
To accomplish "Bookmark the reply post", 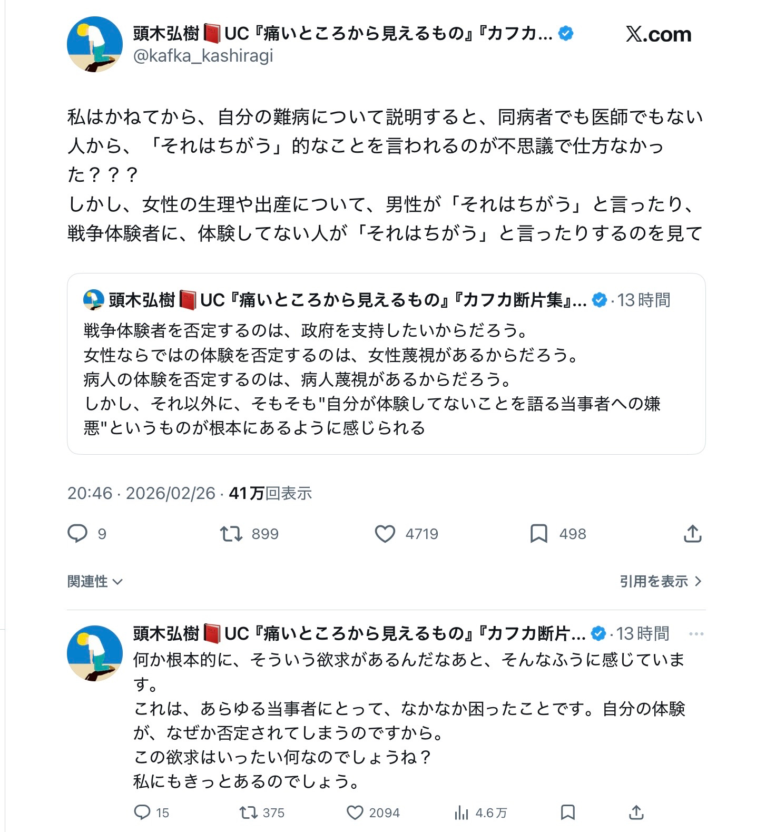I will [x=567, y=813].
